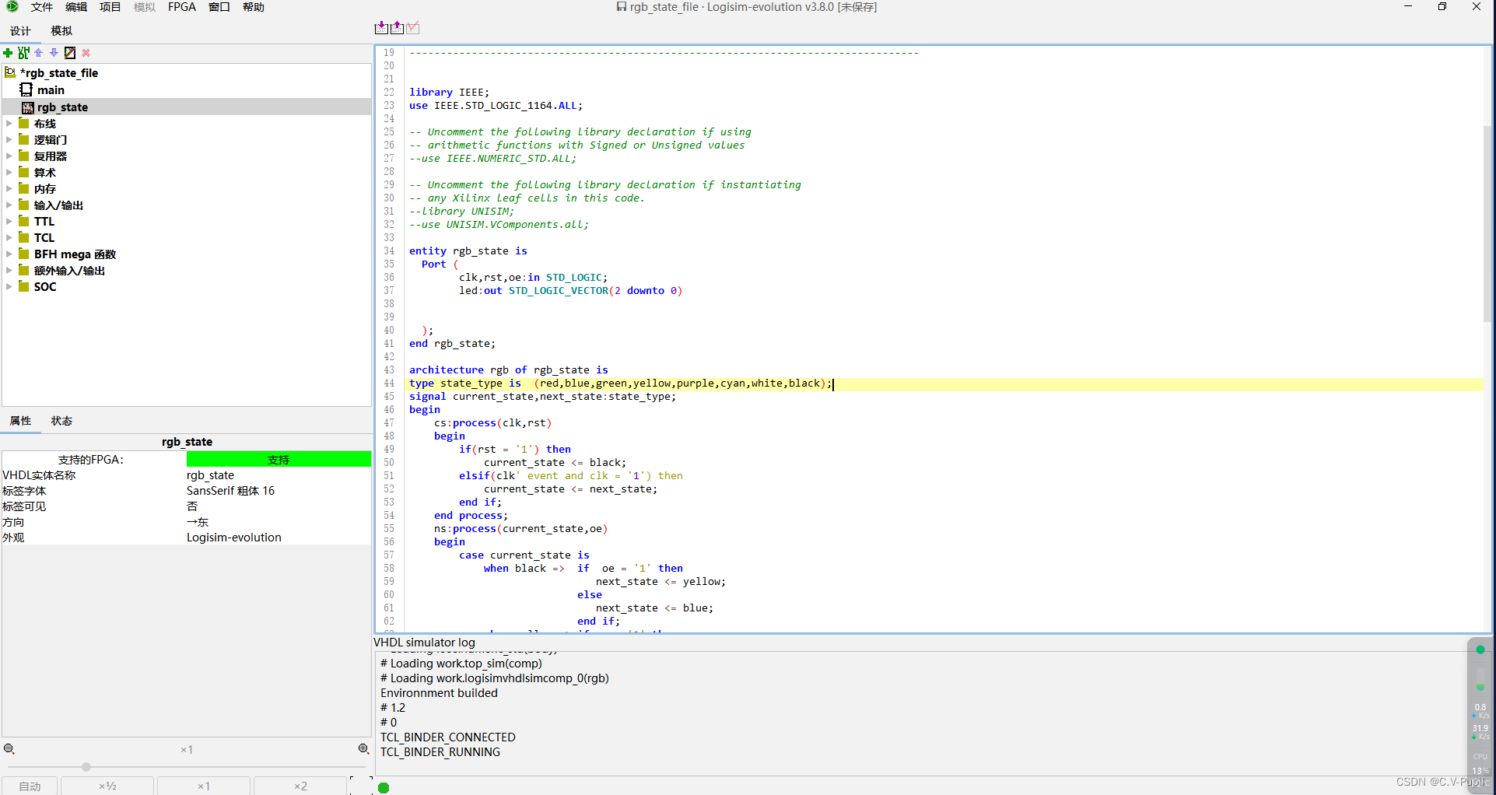
Task: Click the ×1 zoom button at bottom
Action: click(204, 786)
